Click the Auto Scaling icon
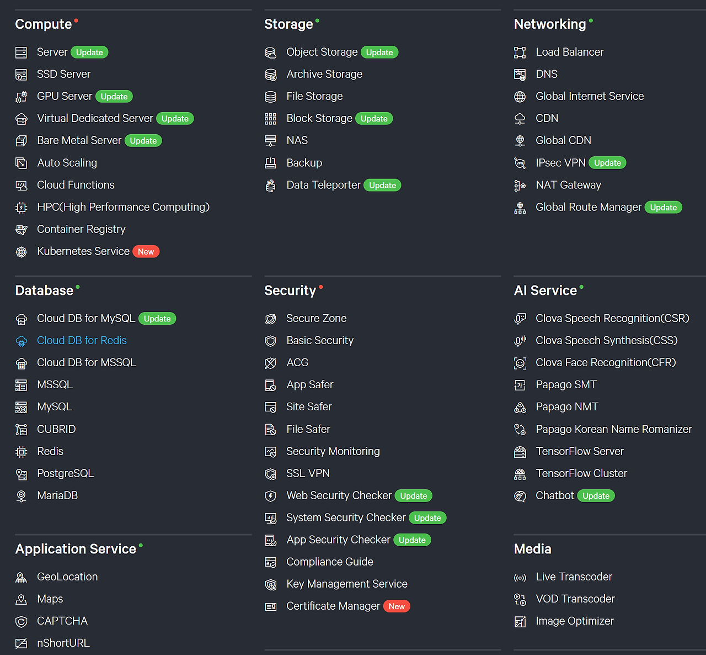Viewport: 706px width, 655px height. coord(21,163)
